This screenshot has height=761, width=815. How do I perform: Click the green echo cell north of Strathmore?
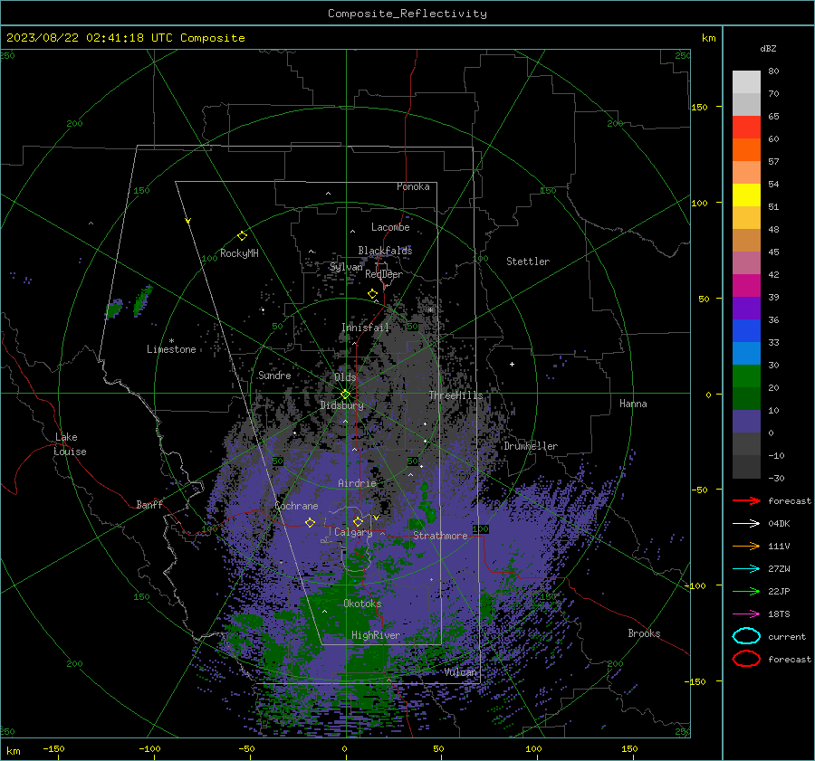tap(427, 504)
